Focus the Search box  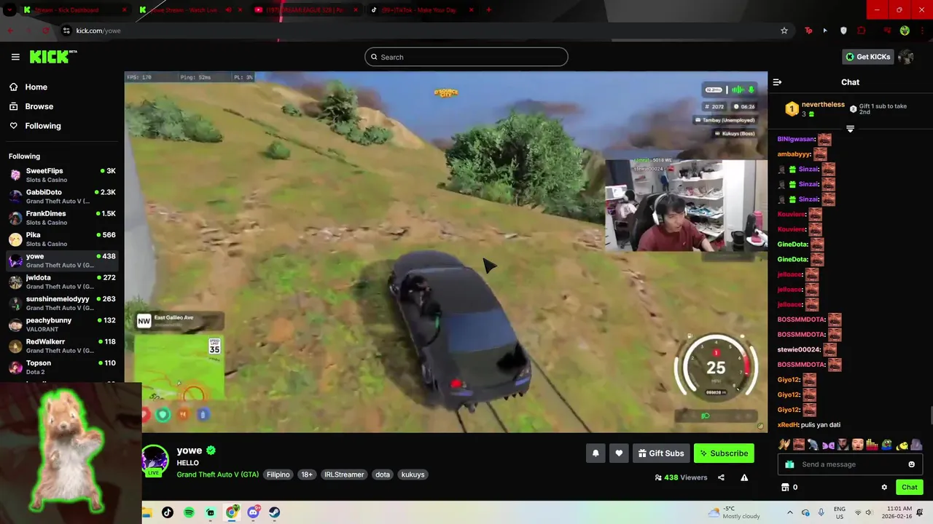pos(466,57)
